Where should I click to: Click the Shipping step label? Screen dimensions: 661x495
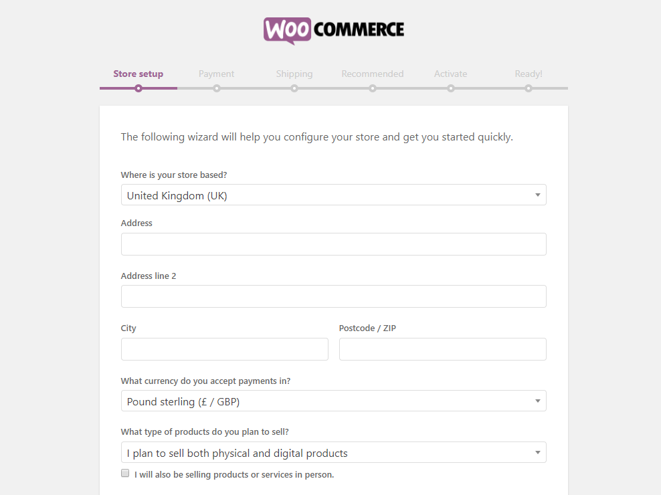[x=294, y=74]
